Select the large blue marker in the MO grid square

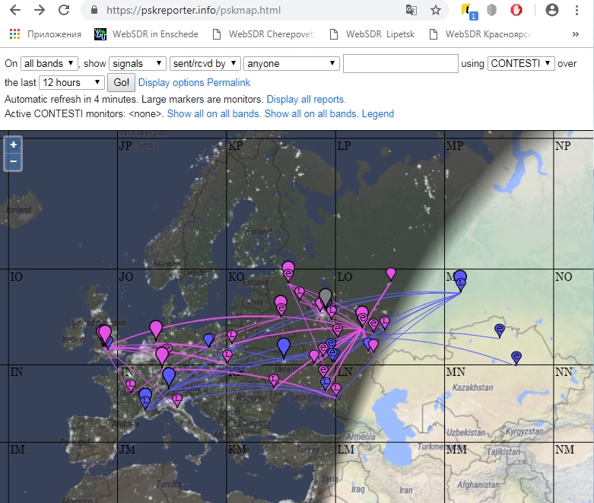(x=460, y=278)
